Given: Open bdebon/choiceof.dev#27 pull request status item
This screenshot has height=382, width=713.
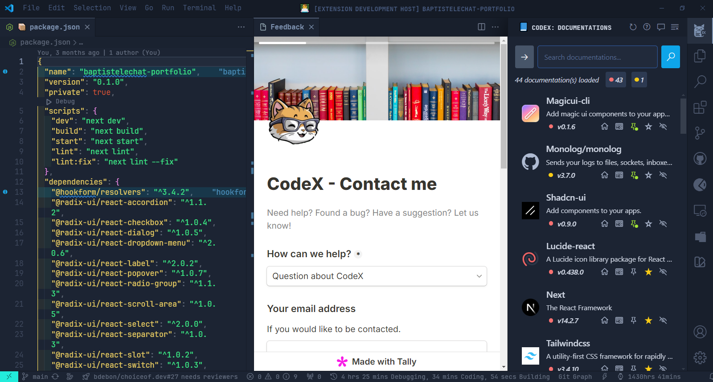Looking at the screenshot, I should (160, 377).
